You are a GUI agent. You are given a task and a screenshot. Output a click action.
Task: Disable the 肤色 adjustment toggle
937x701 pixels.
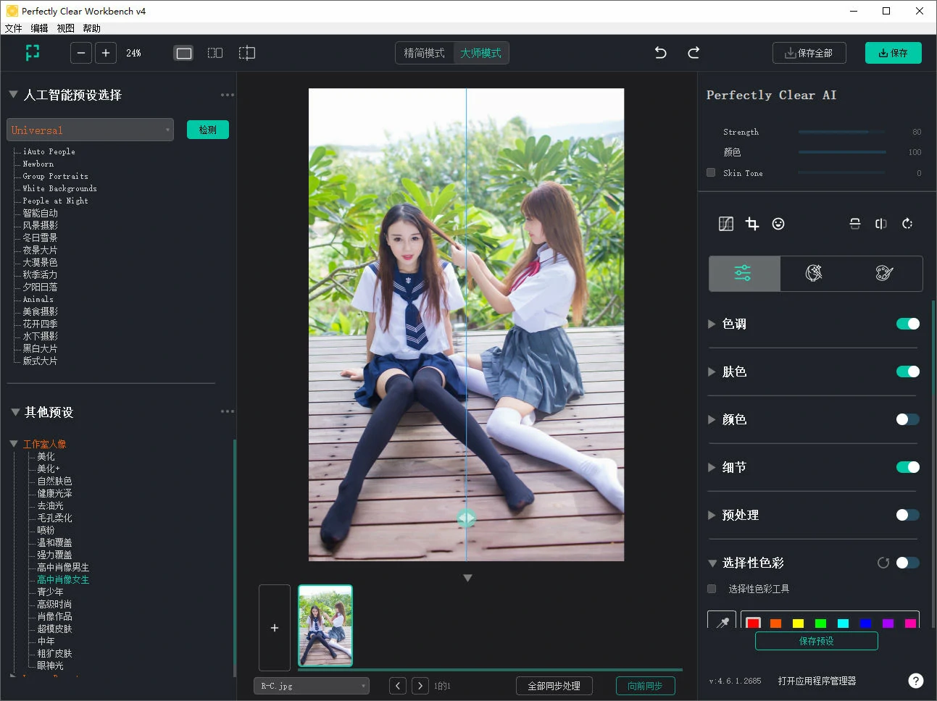point(907,371)
